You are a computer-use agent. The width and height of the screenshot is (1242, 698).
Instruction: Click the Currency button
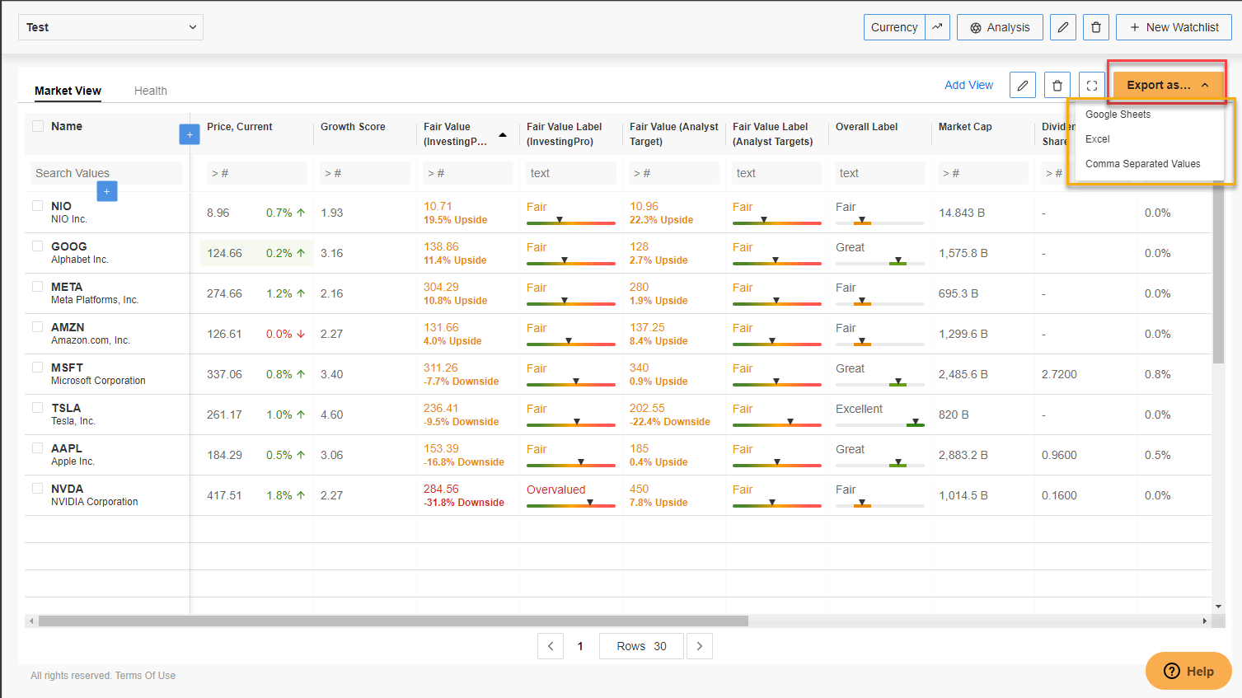(x=894, y=27)
